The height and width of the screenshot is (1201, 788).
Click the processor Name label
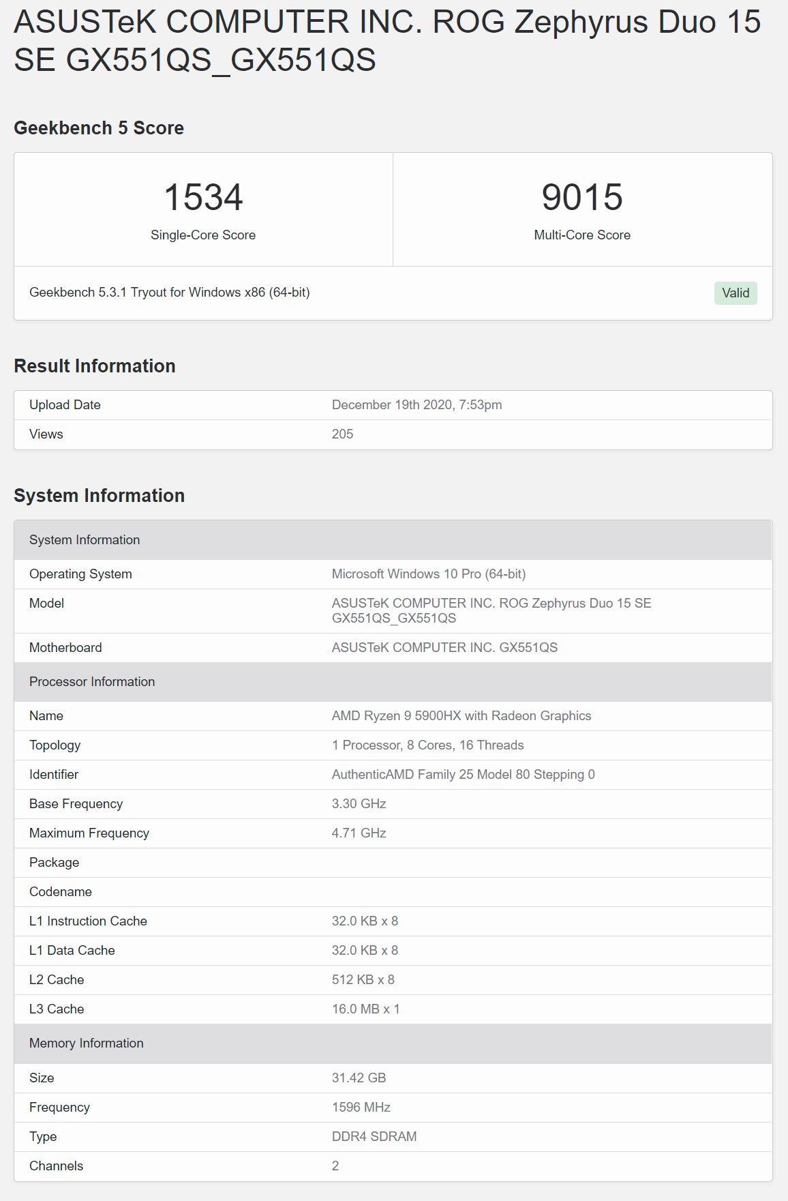(x=46, y=716)
